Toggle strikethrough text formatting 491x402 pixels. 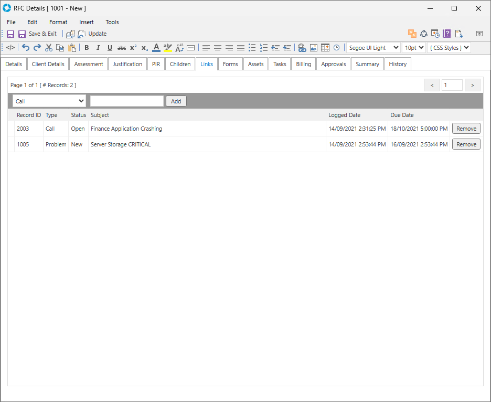[121, 48]
